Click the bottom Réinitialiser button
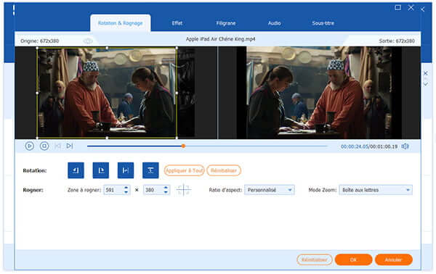The image size is (436, 274). pos(315,260)
